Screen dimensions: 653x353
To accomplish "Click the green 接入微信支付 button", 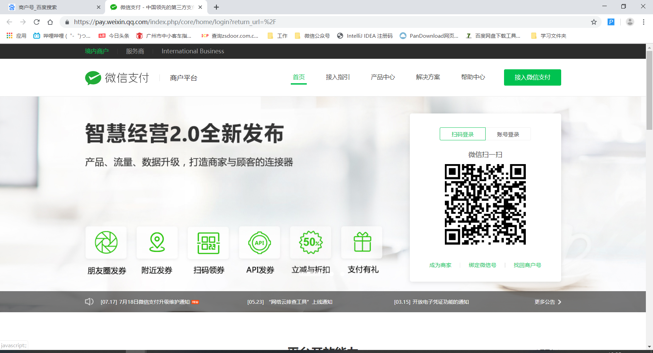I will (x=533, y=77).
